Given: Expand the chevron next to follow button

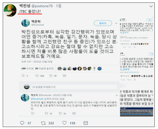Looking at the screenshot, I should pyautogui.click(x=116, y=23).
